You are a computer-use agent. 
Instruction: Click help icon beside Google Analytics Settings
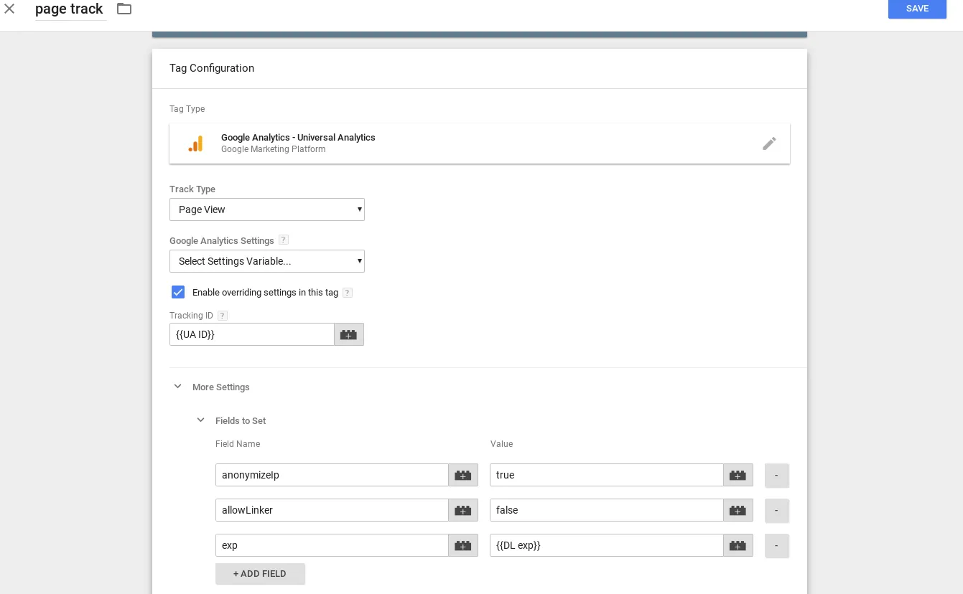pyautogui.click(x=284, y=240)
